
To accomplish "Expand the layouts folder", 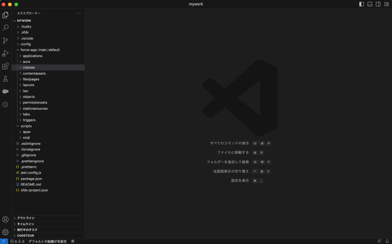I will (48, 85).
